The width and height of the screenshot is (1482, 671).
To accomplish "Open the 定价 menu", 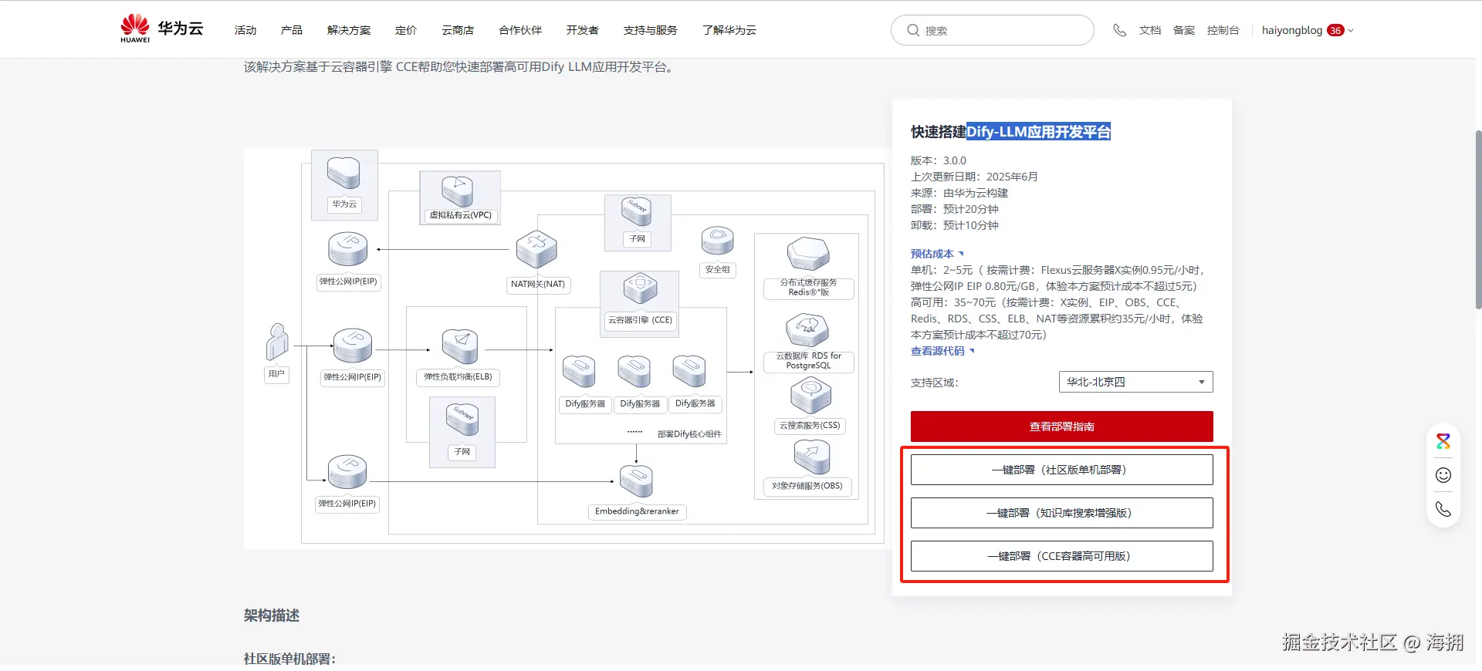I will coord(406,30).
